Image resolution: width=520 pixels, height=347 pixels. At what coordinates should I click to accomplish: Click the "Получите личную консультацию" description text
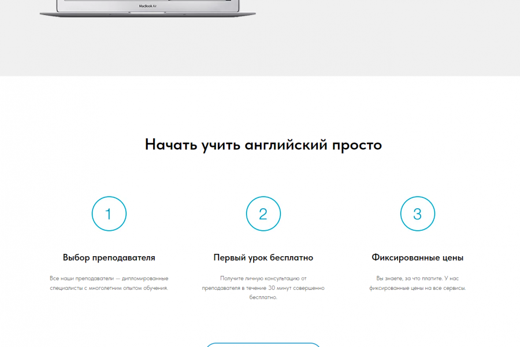263,288
